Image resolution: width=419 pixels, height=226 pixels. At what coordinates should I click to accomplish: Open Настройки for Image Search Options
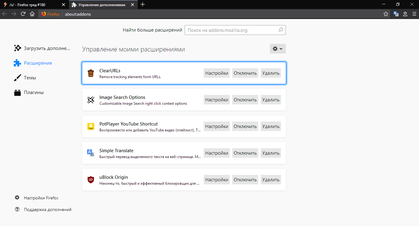[x=217, y=100]
